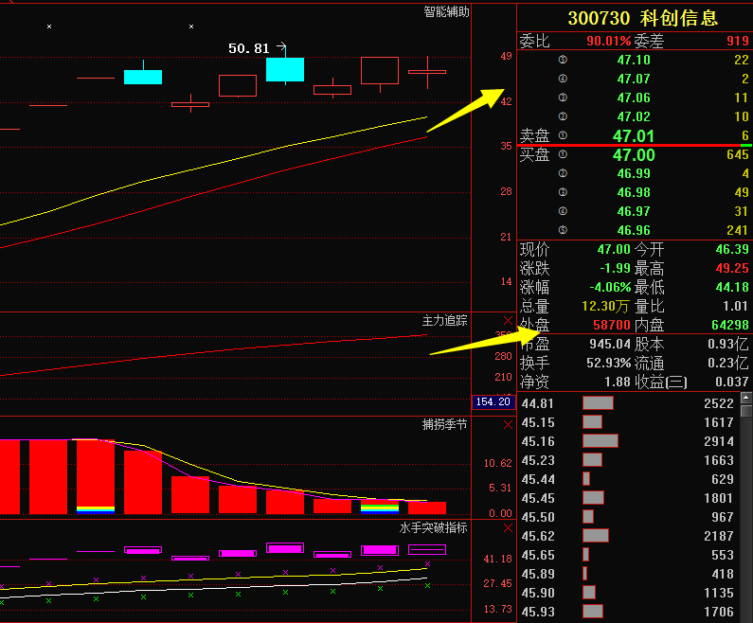Click the sell level 5 circled icon
The height and width of the screenshot is (623, 753).
coord(563,60)
